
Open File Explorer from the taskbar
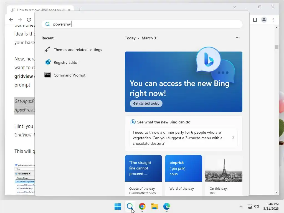click(154, 206)
